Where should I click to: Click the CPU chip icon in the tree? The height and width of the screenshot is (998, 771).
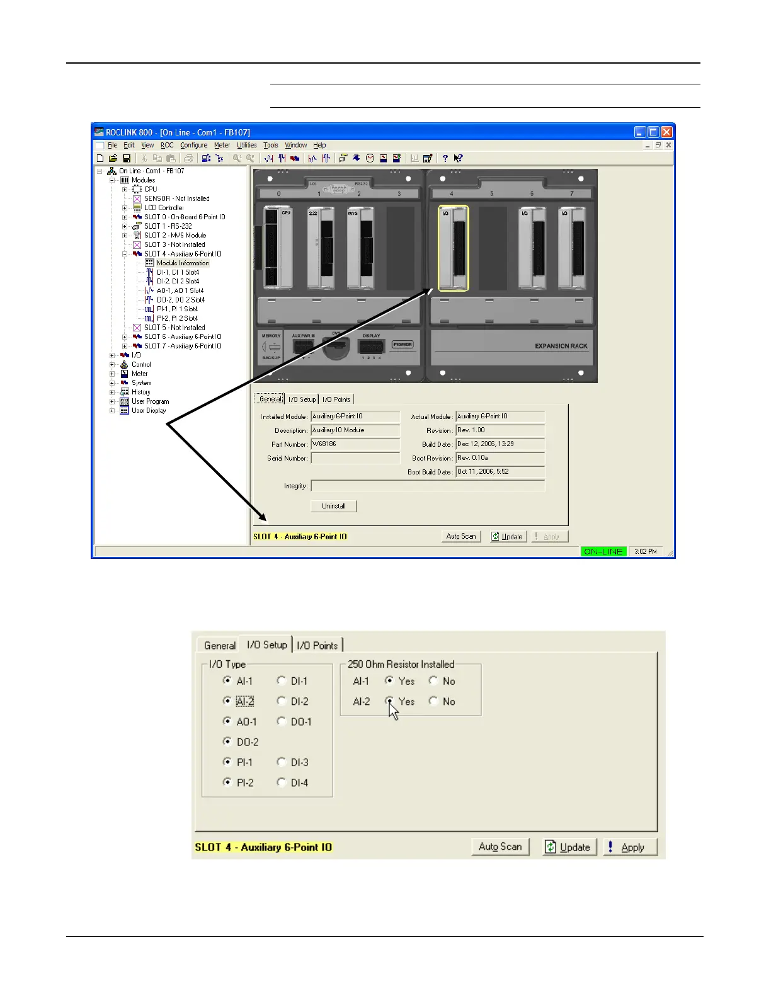click(137, 189)
